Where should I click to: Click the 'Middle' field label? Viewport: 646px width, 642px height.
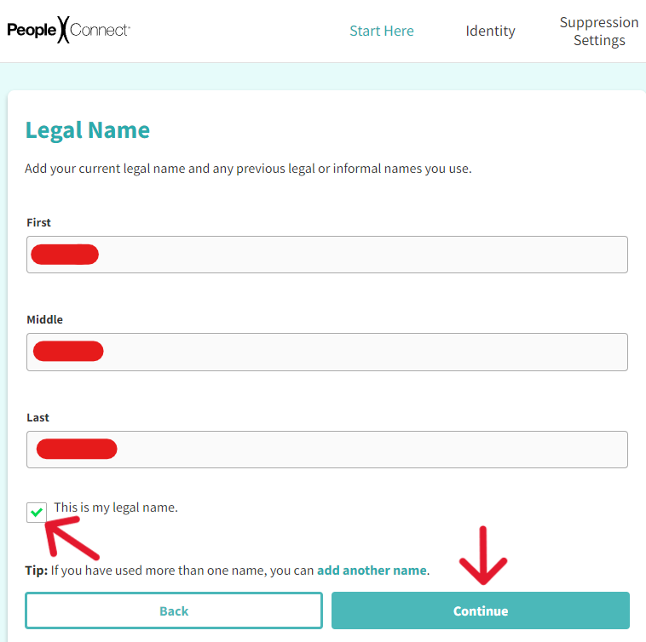pos(44,320)
